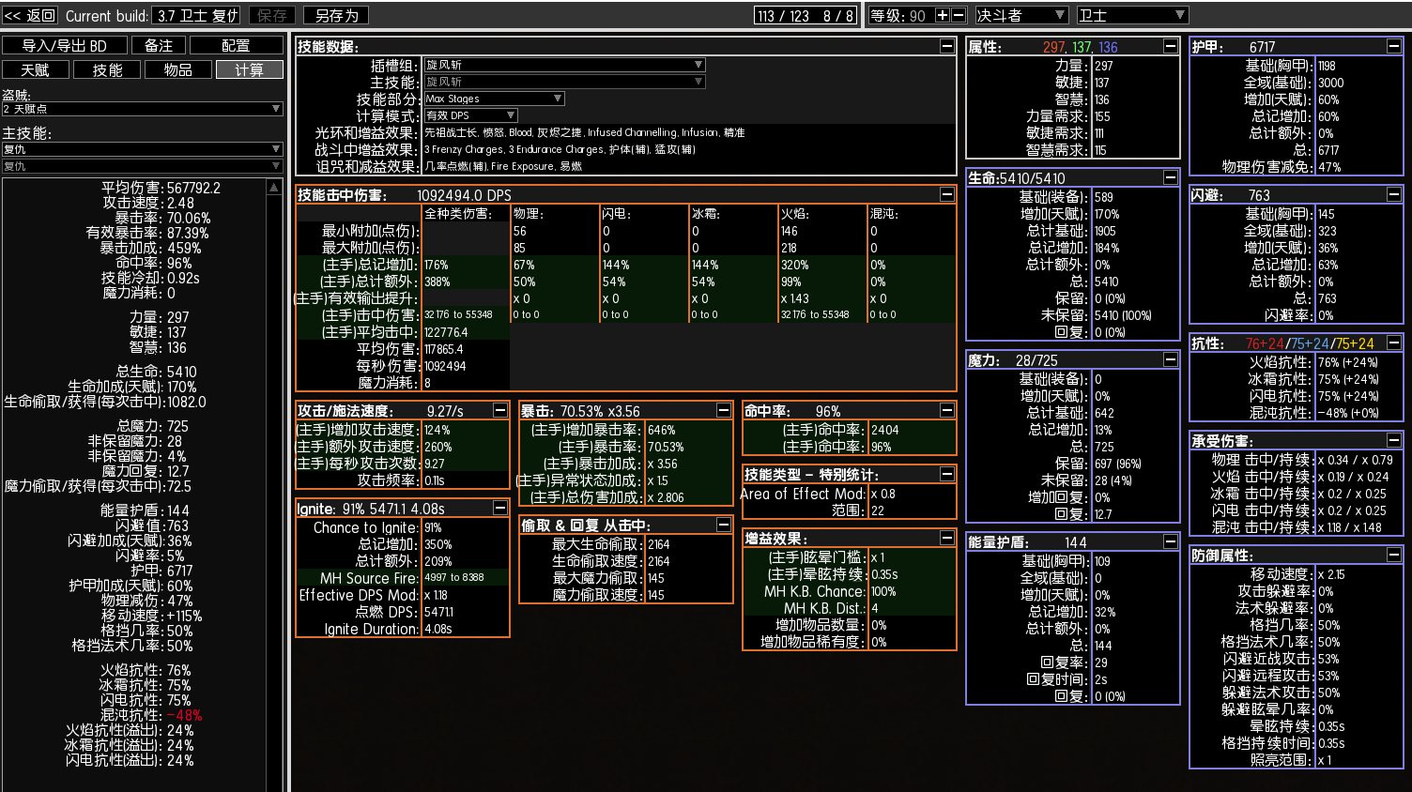Toggle the 抗性 resistances section
Screen dimensions: 1412x792
tap(1393, 343)
